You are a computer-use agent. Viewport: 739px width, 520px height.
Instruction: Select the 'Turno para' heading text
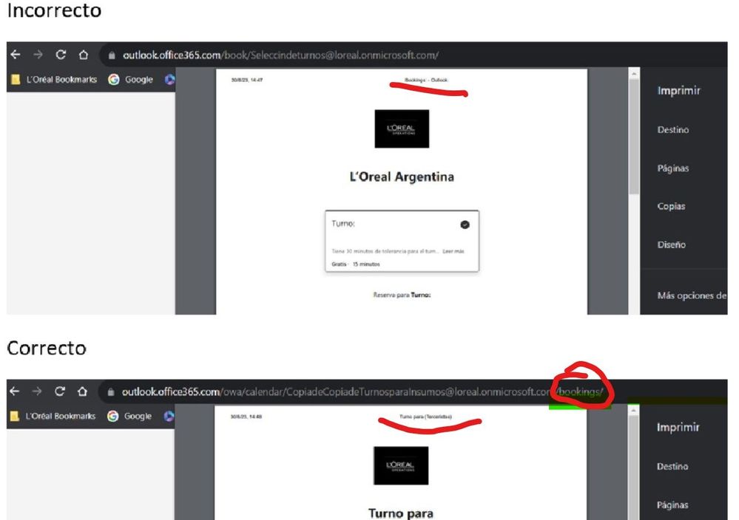tap(401, 513)
